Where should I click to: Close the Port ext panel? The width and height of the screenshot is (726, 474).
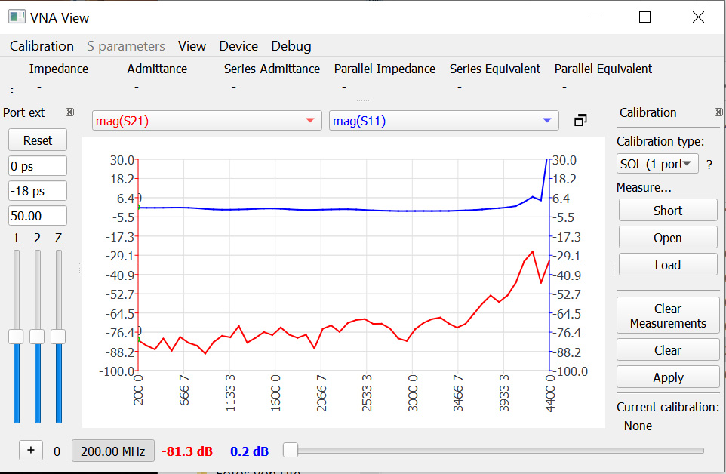coord(69,112)
